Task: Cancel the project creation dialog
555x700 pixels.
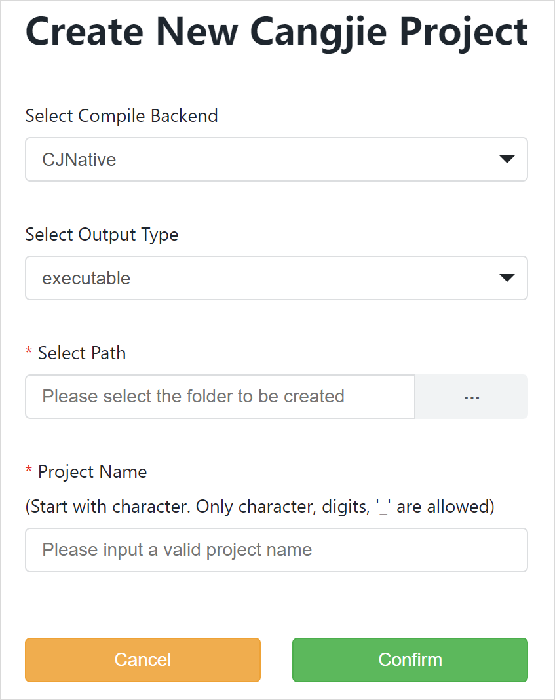Action: click(142, 660)
